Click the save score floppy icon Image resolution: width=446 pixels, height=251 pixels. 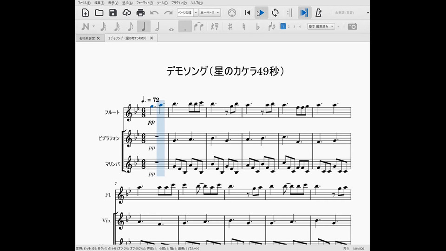pos(113,13)
